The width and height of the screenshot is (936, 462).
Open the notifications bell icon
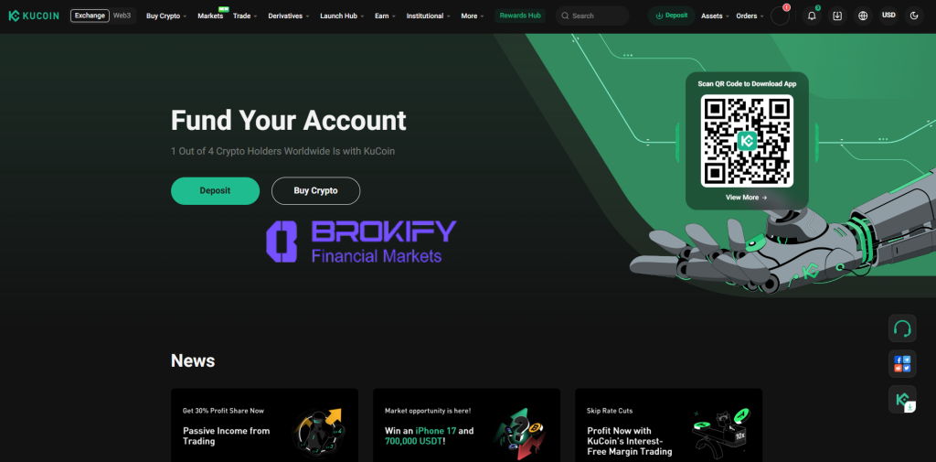point(812,16)
